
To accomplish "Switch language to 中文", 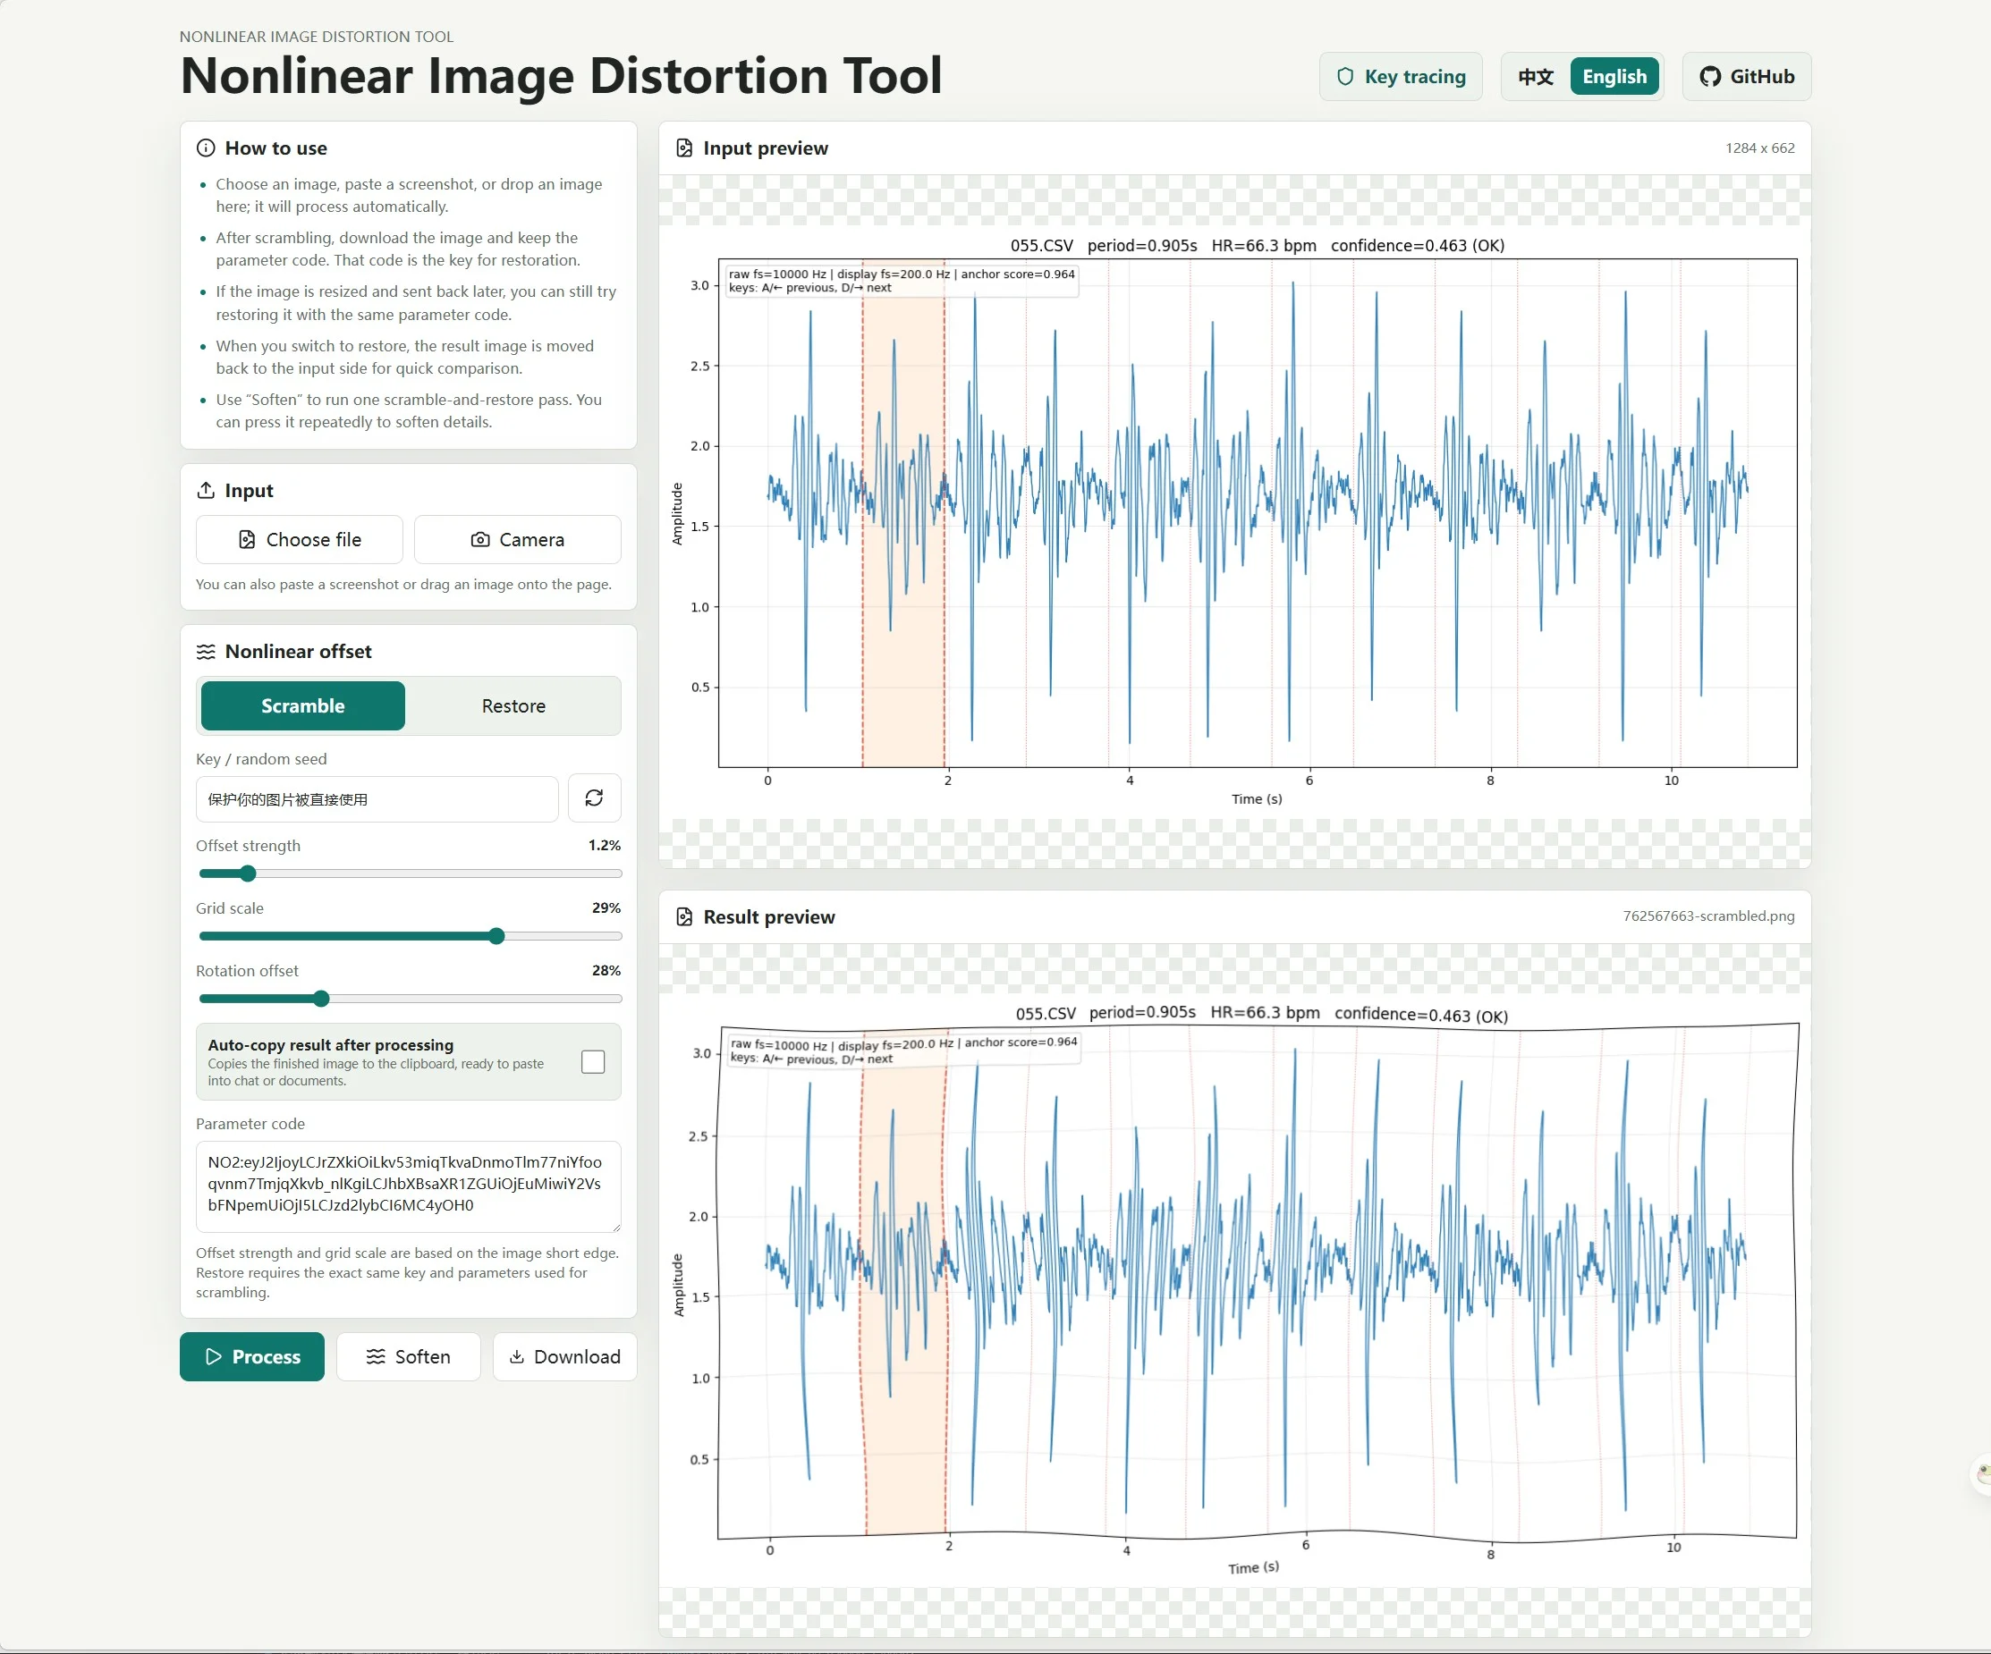I will click(x=1535, y=77).
